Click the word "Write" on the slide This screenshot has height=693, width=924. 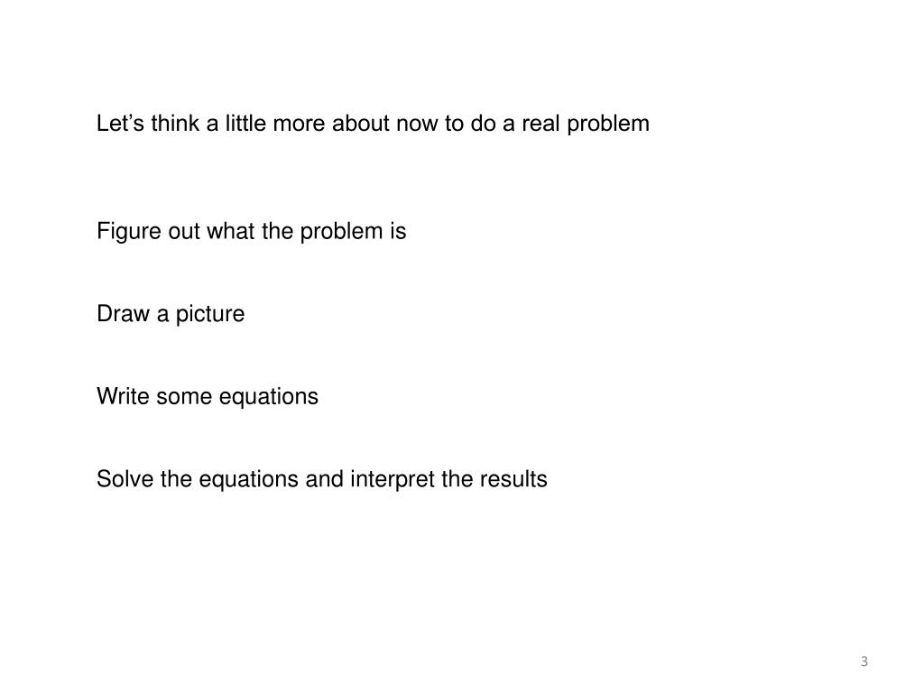[x=123, y=397]
